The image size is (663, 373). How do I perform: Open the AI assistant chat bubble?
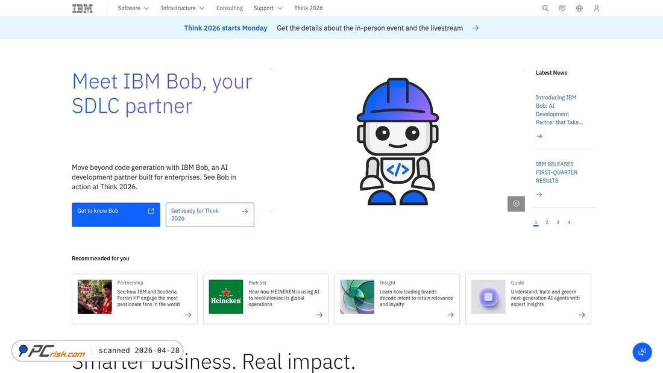643,352
